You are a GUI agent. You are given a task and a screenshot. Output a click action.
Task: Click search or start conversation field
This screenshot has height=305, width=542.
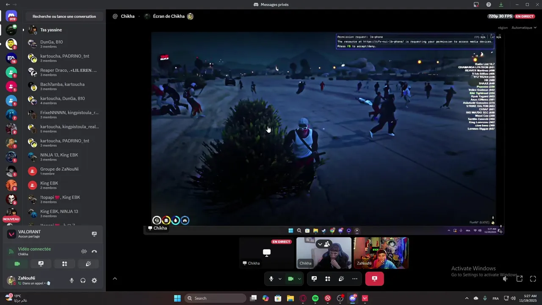pyautogui.click(x=64, y=17)
